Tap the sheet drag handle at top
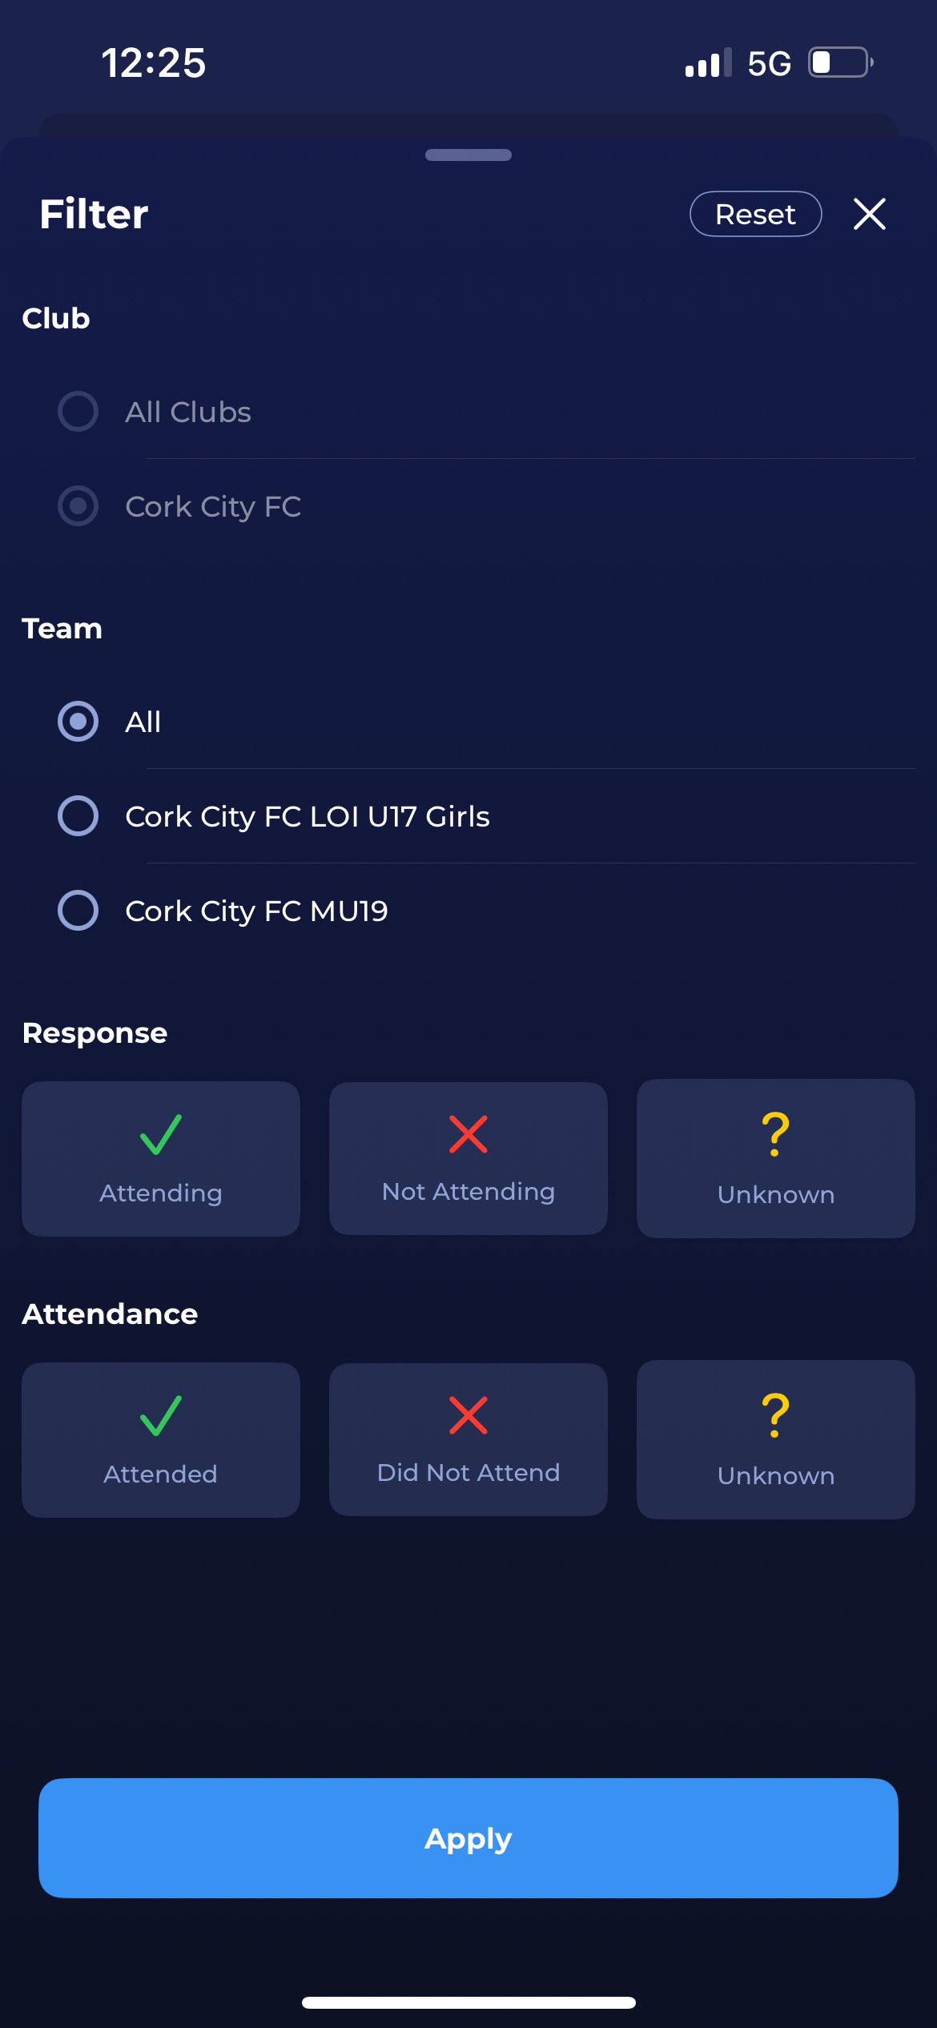Image resolution: width=937 pixels, height=2028 pixels. coord(468,155)
